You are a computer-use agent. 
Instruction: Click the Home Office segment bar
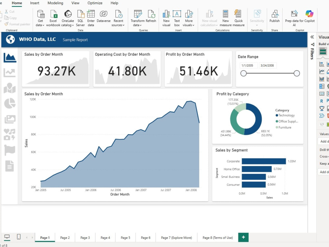point(257,169)
